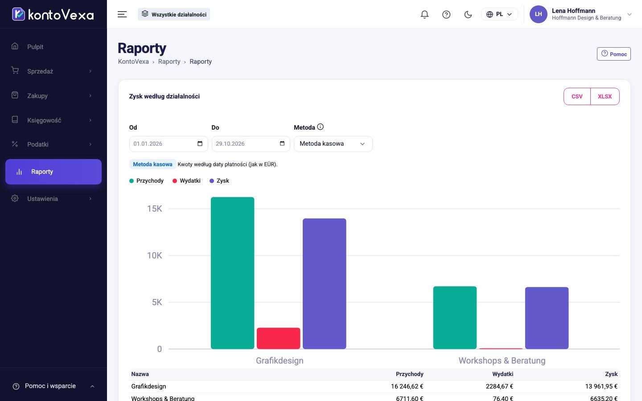Open Podatki sidebar menu item
Viewport: 642px width, 401px height.
53,144
